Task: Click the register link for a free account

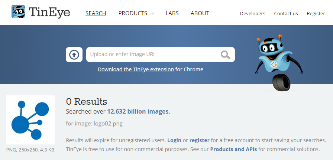Action: (x=199, y=140)
